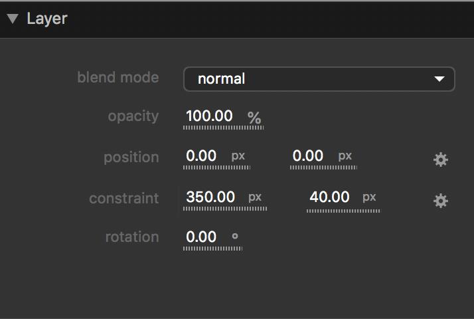474x319 pixels.
Task: Click the opacity value field showing 100.00
Action: pyautogui.click(x=209, y=116)
